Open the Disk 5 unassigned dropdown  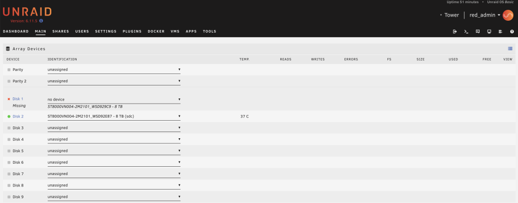tap(114, 151)
